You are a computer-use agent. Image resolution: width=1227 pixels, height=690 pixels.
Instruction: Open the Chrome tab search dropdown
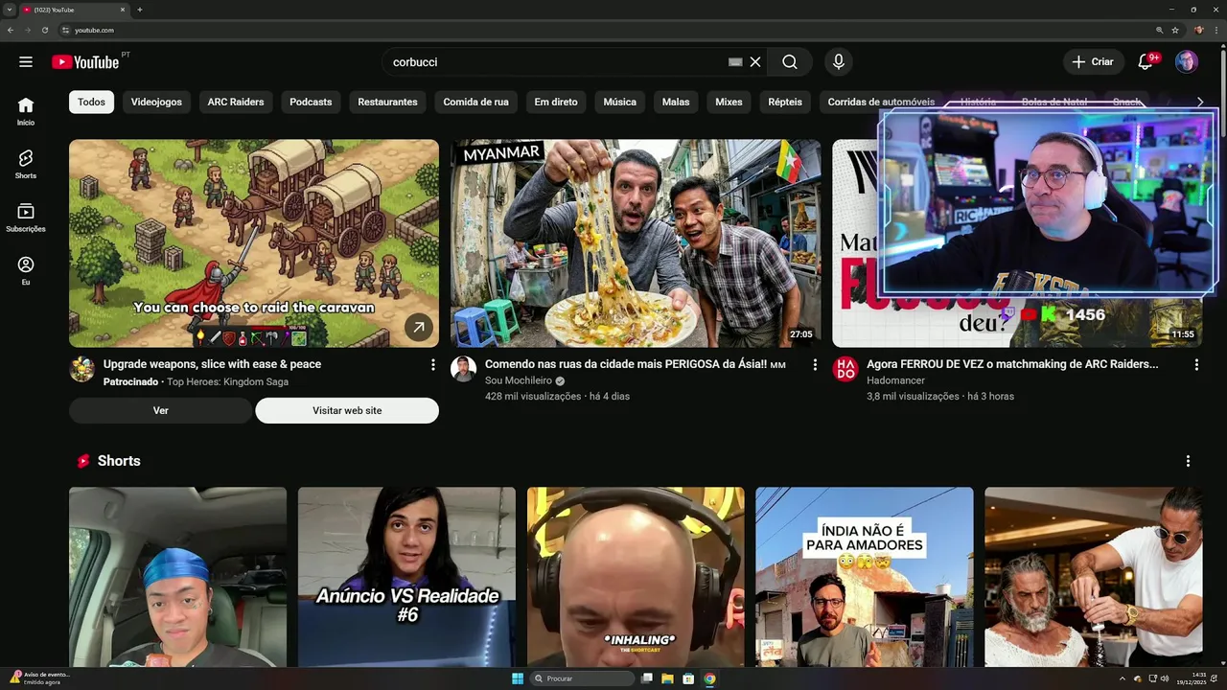(9, 10)
